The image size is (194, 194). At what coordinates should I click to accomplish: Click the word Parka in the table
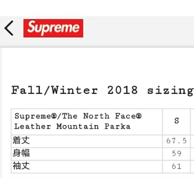coord(118,127)
